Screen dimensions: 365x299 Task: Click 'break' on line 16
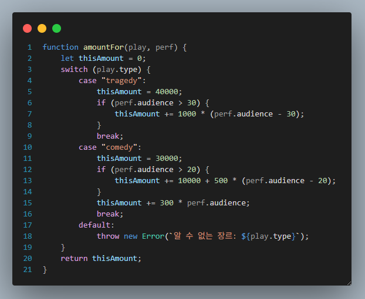[x=108, y=214]
